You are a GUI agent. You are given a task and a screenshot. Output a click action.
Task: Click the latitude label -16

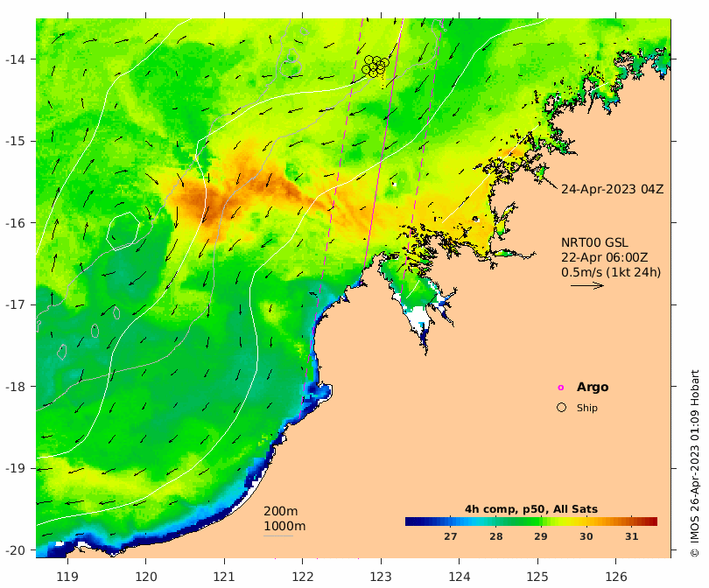tap(15, 223)
